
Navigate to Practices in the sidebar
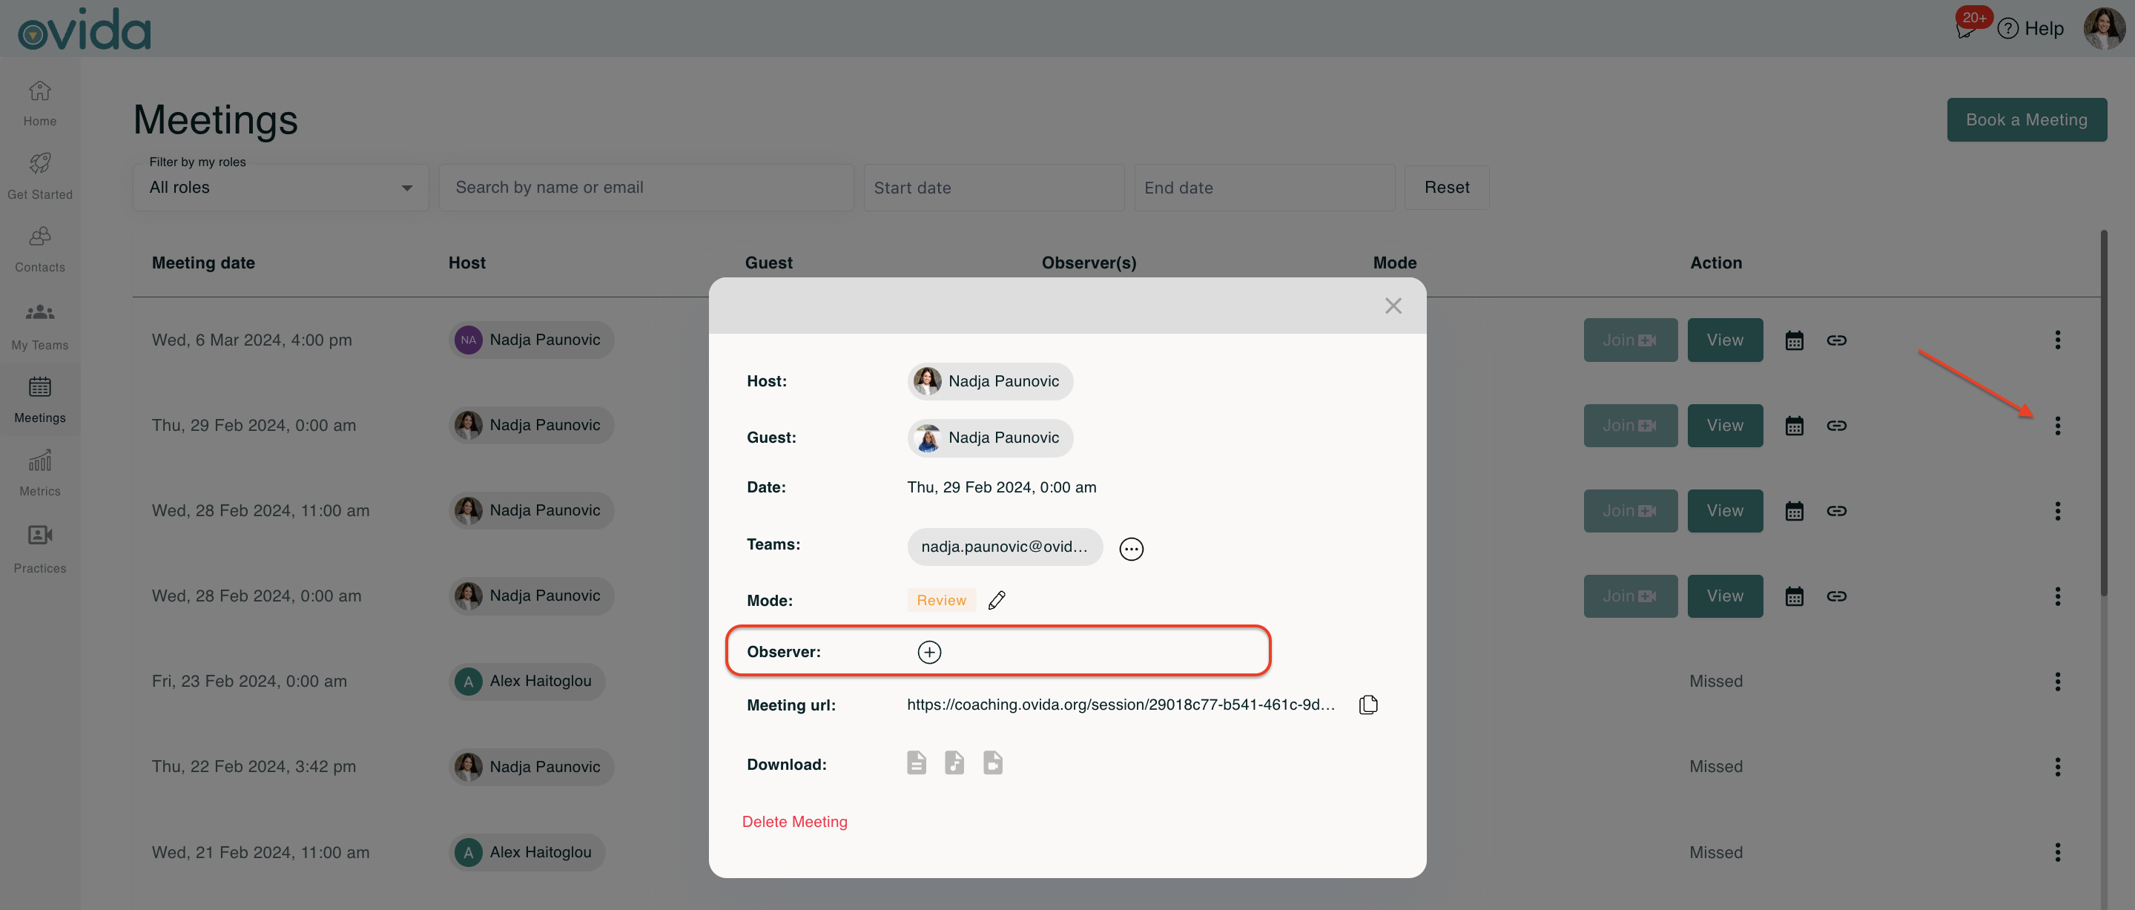40,548
